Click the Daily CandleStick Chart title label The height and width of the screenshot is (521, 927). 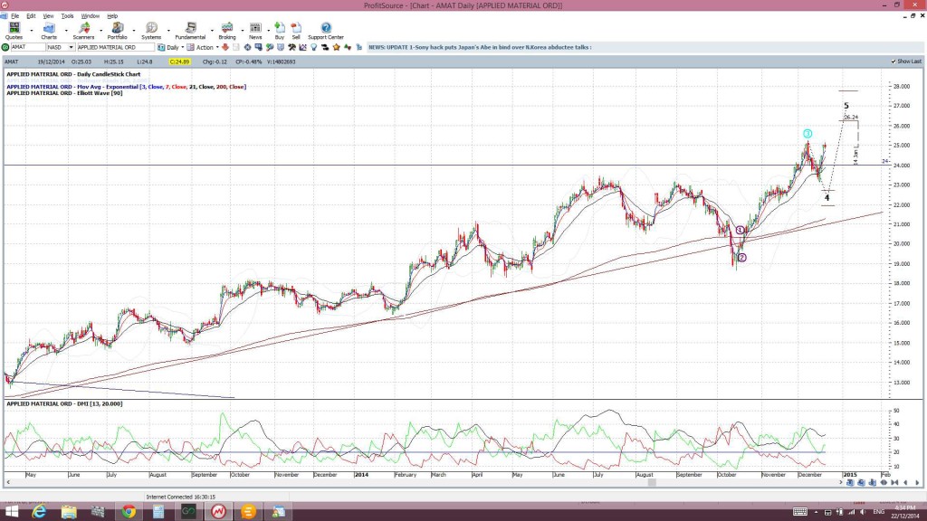(x=73, y=74)
